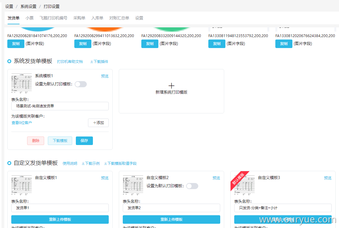The height and width of the screenshot is (228, 339).
Task: Copy image field FA1330811948123553792
Action: pyautogui.click(x=217, y=44)
